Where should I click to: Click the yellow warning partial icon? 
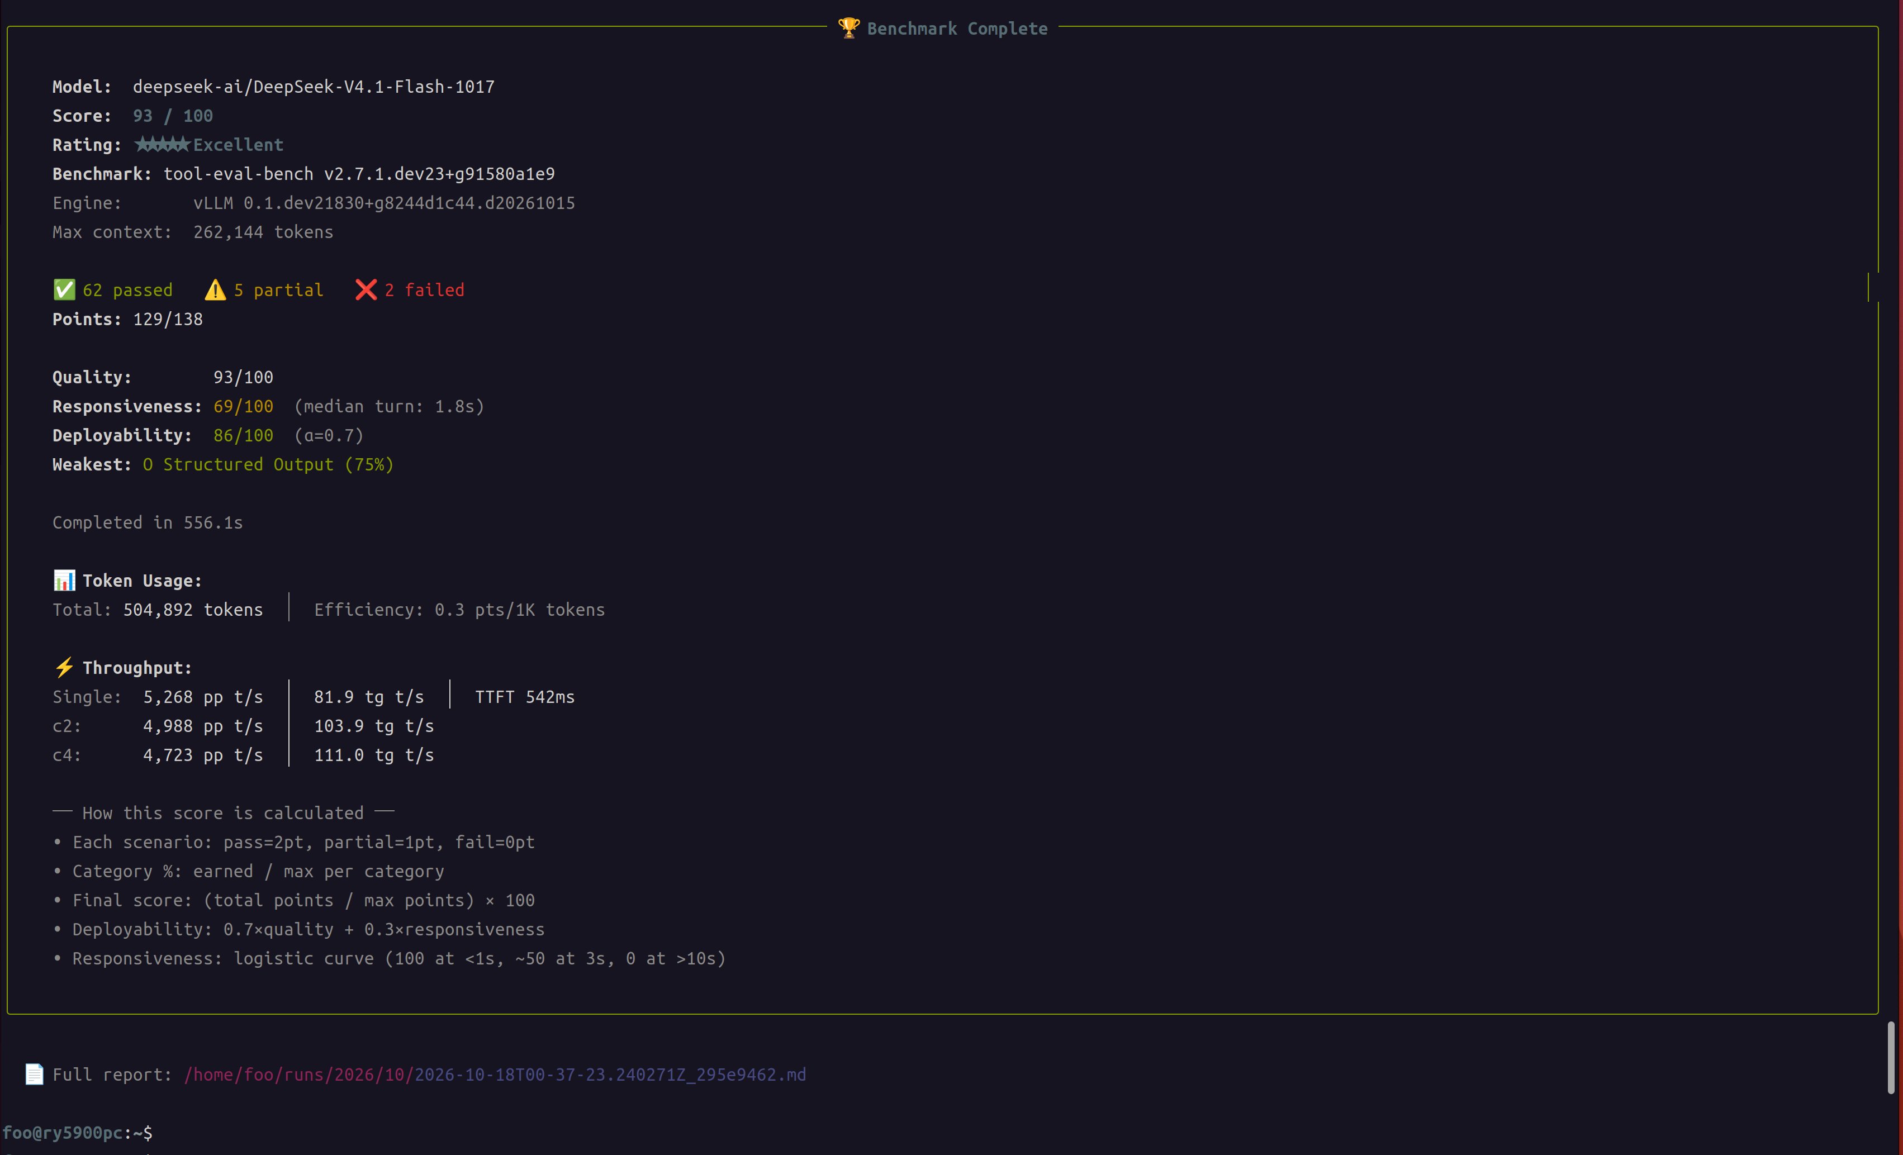(216, 289)
